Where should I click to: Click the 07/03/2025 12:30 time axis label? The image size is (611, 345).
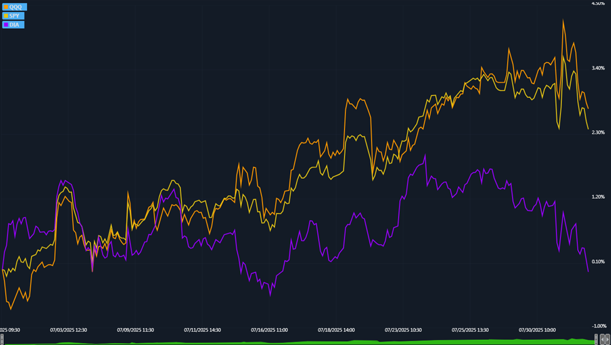(68, 329)
